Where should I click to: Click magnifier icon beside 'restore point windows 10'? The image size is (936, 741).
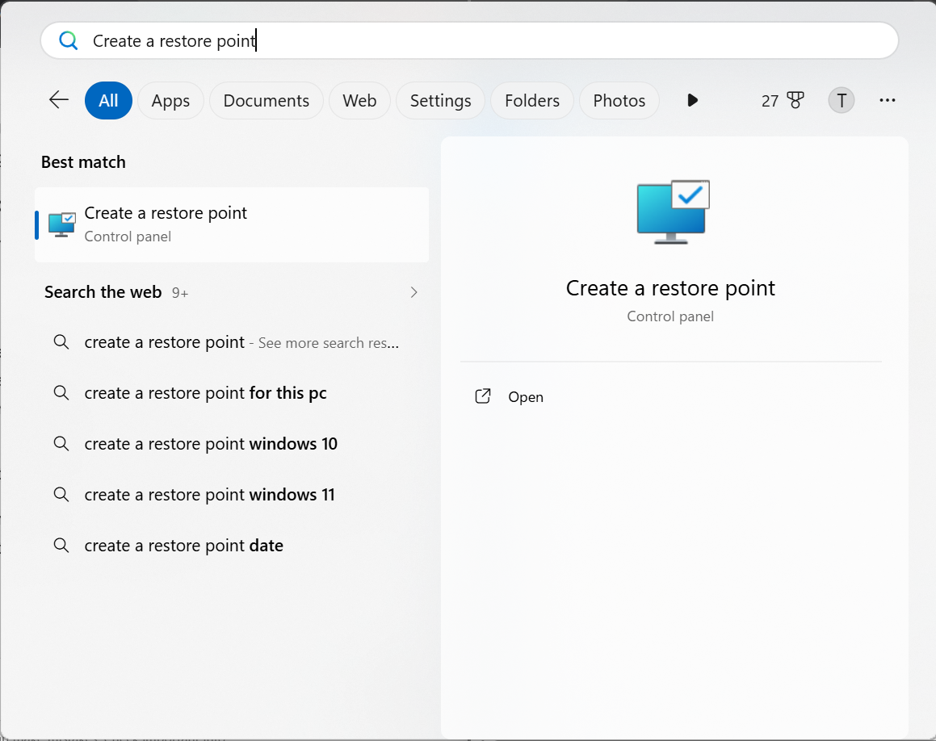pyautogui.click(x=61, y=443)
